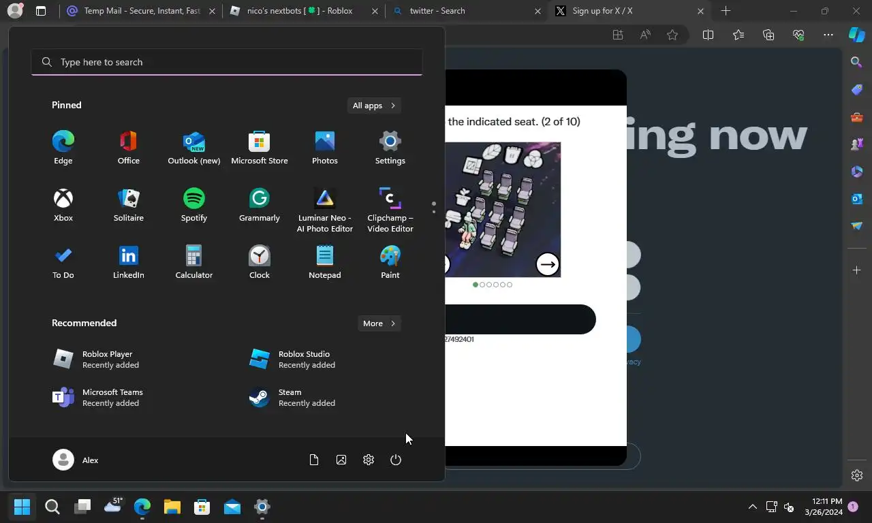Show hidden system tray icons chevron
The image size is (872, 523).
(x=752, y=507)
